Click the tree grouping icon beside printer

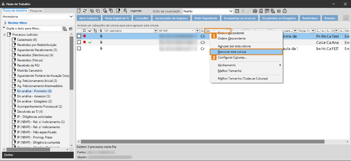pos(273,11)
